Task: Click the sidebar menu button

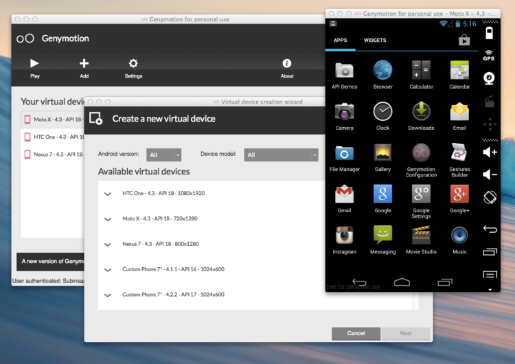Action: (490, 274)
